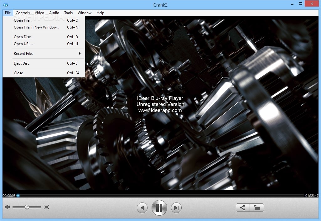This screenshot has height=221, width=321.
Task: Close the open File menu
Action: (8, 13)
